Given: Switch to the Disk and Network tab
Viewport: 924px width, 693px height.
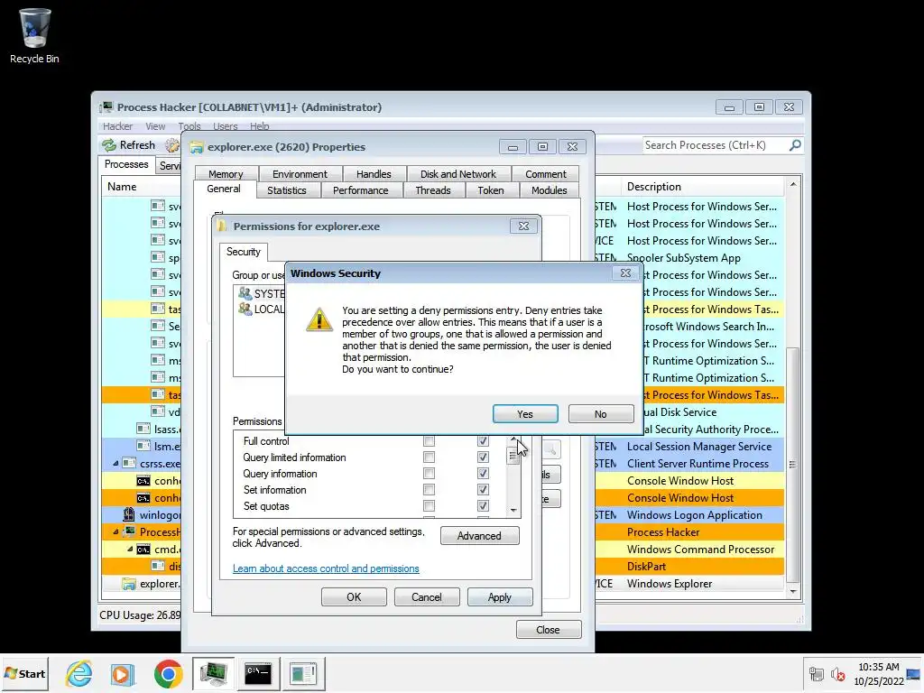Looking at the screenshot, I should (x=457, y=174).
